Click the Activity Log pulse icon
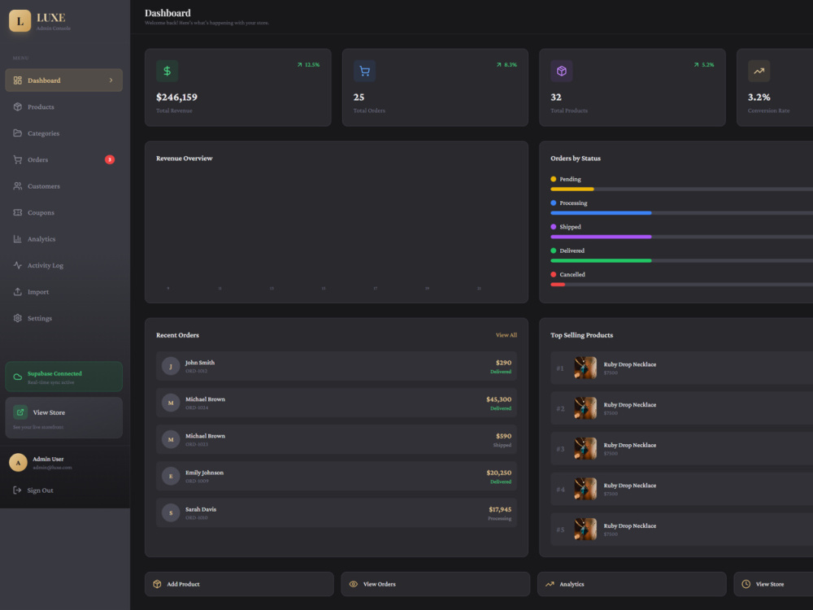The image size is (813, 610). pyautogui.click(x=18, y=266)
